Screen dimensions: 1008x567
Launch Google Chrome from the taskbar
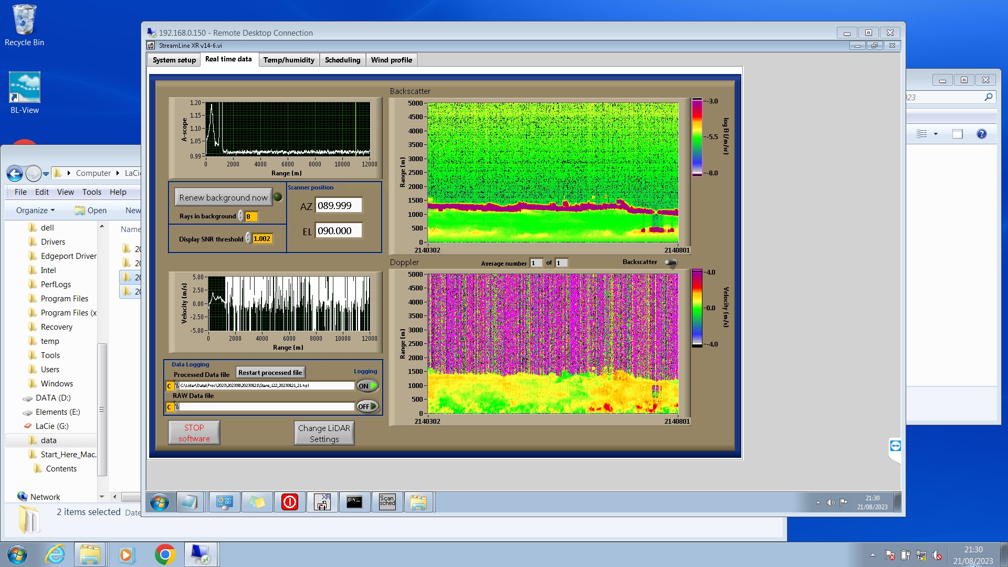pos(165,554)
